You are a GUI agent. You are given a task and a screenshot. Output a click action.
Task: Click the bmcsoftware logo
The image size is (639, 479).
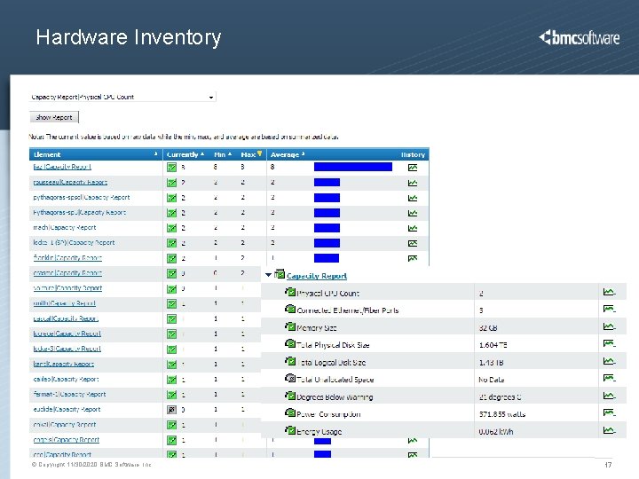point(579,37)
